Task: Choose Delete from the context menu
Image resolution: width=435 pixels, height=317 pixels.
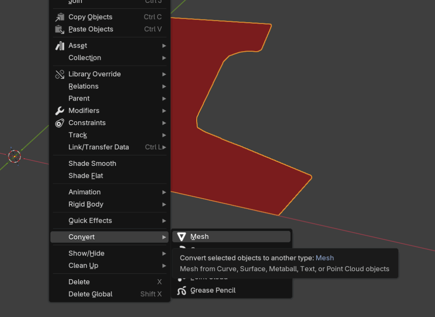Action: [x=79, y=282]
